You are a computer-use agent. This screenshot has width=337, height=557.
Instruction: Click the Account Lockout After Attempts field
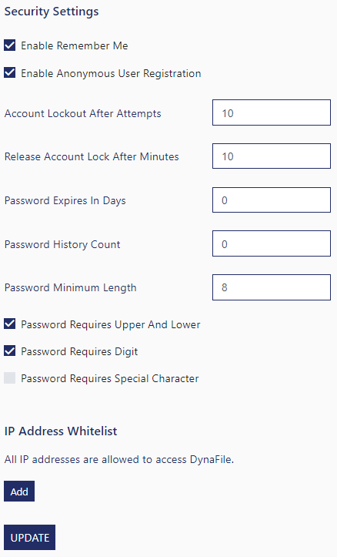coord(272,112)
